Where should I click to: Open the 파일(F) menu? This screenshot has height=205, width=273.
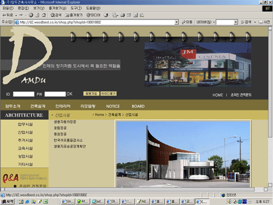pyautogui.click(x=8, y=8)
